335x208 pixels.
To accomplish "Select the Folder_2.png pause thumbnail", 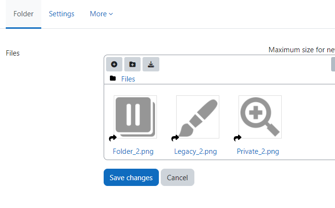I will [135, 117].
